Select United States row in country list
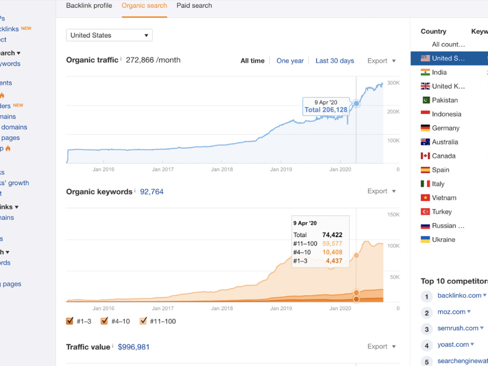This screenshot has height=366, width=488. 449,58
